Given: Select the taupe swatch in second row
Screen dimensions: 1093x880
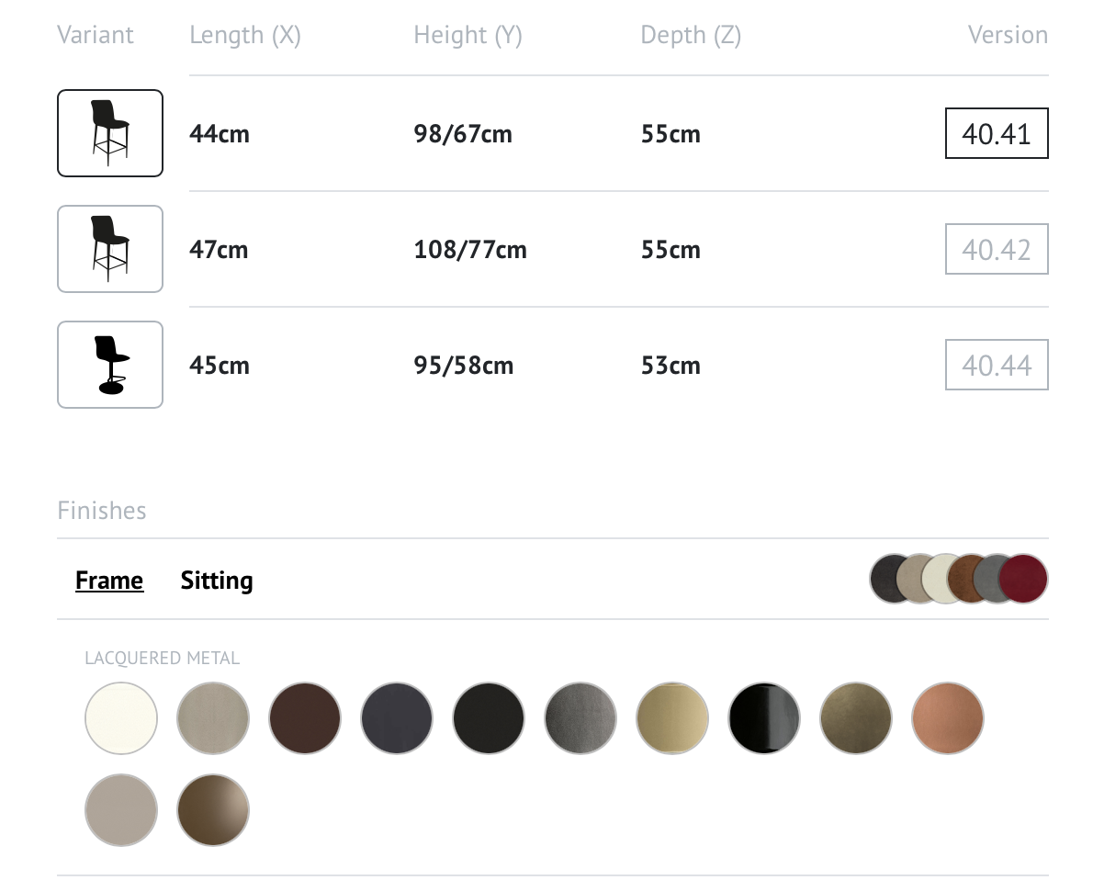Looking at the screenshot, I should click(121, 810).
